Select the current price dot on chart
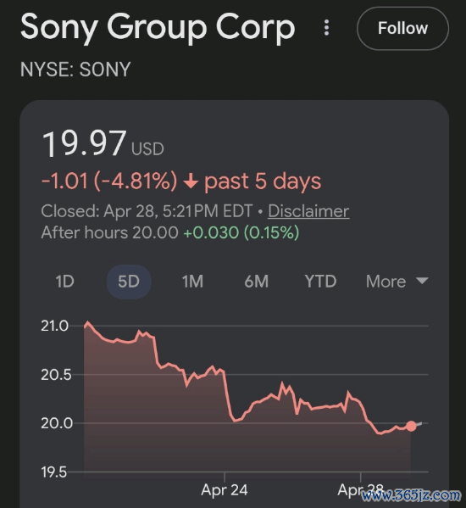The width and height of the screenshot is (466, 508). tap(411, 426)
